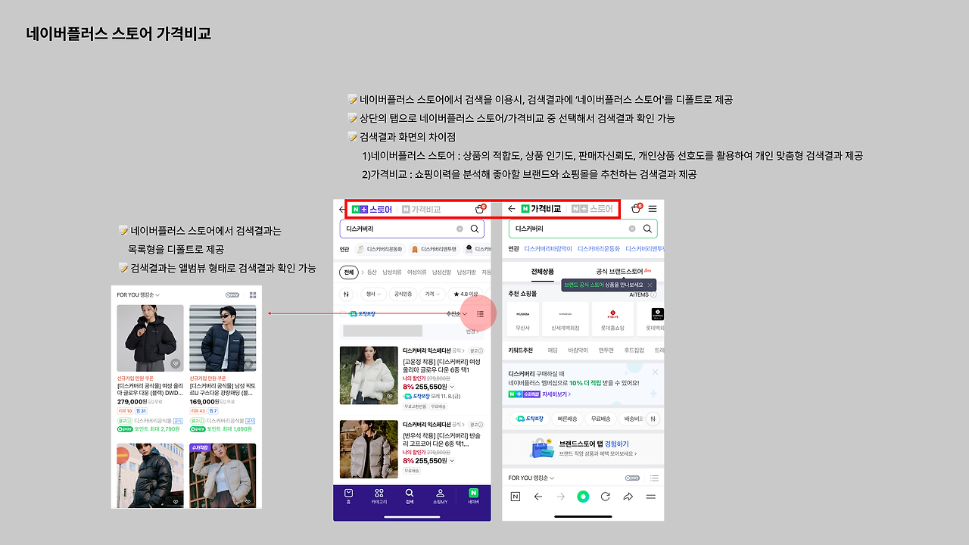Tap the Naver N home icon in browser bar
The width and height of the screenshot is (969, 545).
pos(516,497)
